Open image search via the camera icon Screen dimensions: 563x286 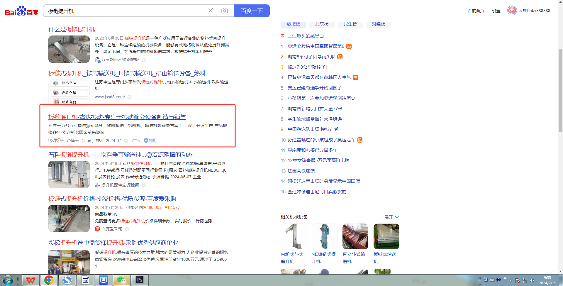225,11
